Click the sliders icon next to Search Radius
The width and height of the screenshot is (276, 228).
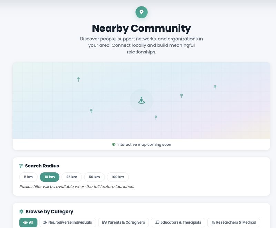click(x=21, y=166)
